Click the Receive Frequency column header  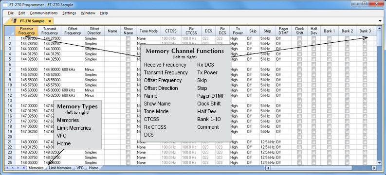pos(27,31)
